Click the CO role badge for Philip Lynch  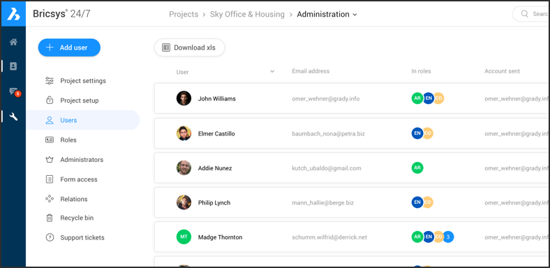coord(429,202)
